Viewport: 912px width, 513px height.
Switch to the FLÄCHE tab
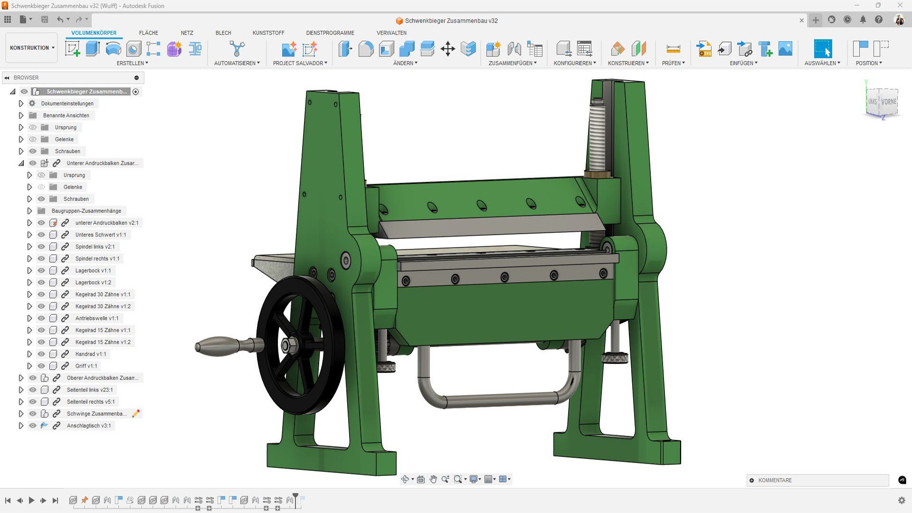pos(148,33)
